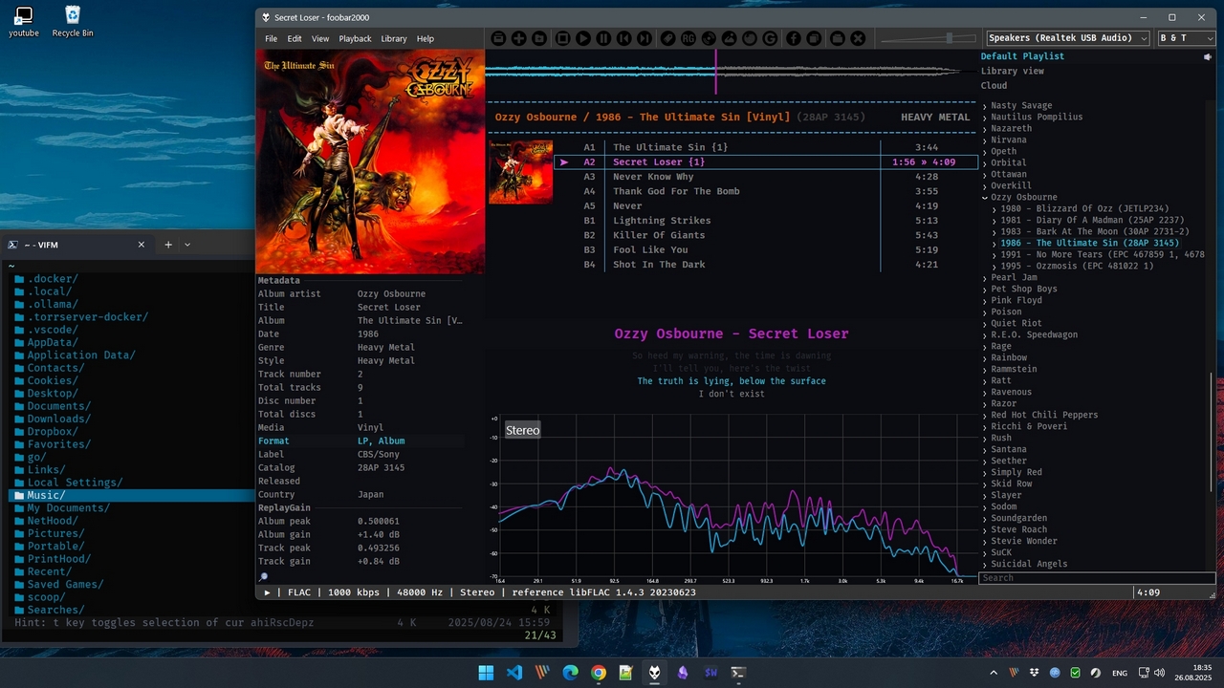Click the volume slider in toolbar
The image size is (1224, 688).
point(928,38)
